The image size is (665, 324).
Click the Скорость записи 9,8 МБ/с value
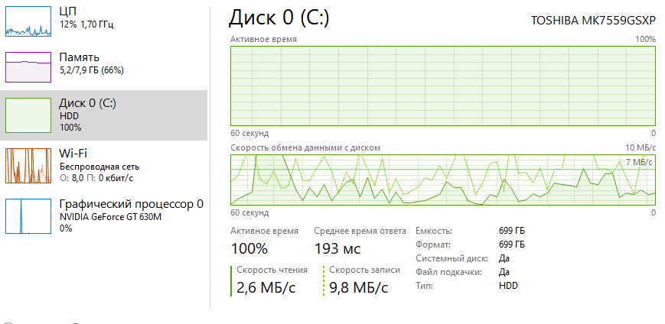point(358,288)
